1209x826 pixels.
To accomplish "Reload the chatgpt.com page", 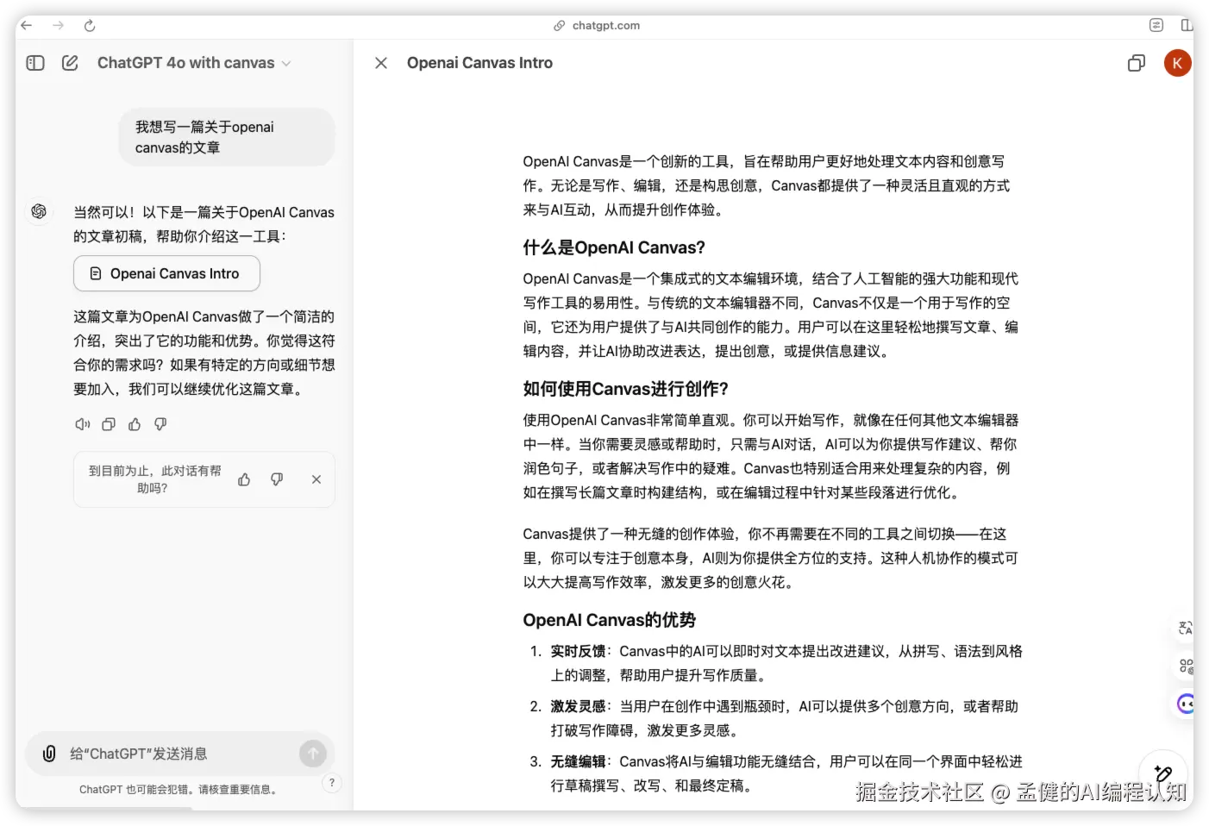I will 90,26.
